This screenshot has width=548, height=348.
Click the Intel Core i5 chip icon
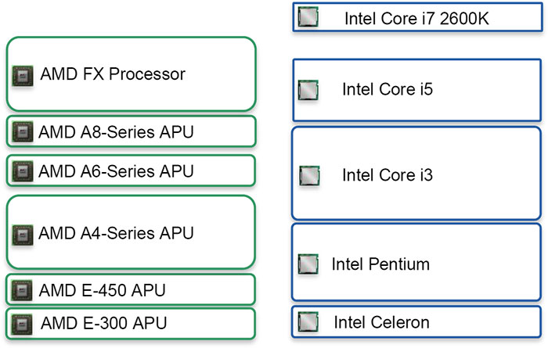(x=308, y=90)
